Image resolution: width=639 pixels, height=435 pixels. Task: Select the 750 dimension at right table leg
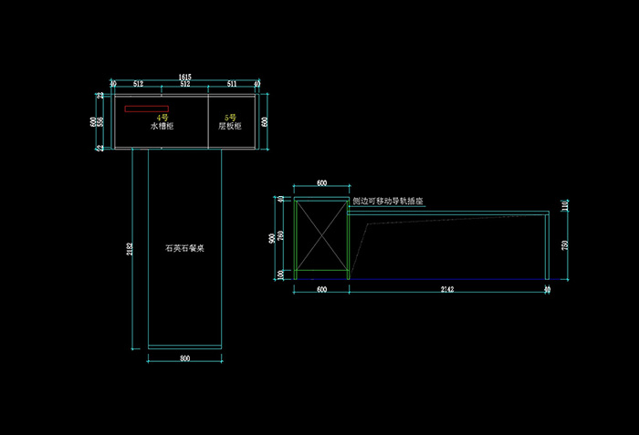(566, 246)
